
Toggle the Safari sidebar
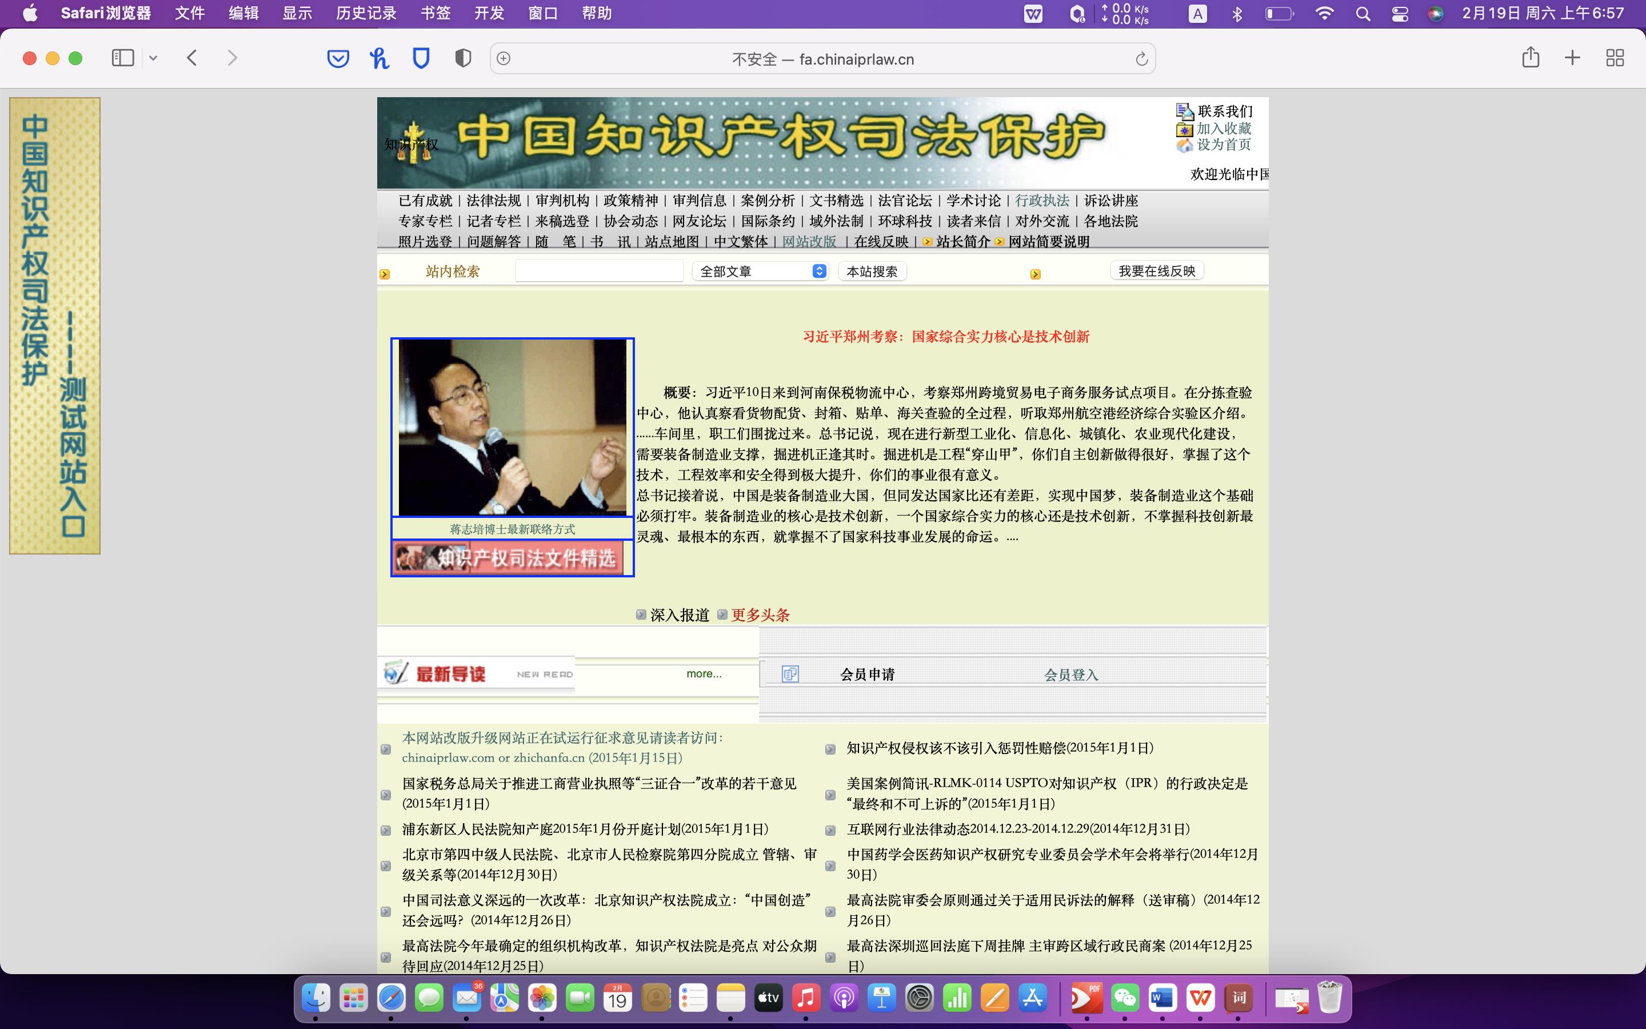point(122,58)
